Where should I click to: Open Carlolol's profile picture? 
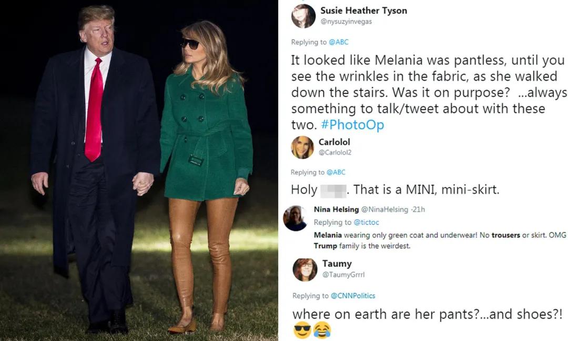click(302, 147)
